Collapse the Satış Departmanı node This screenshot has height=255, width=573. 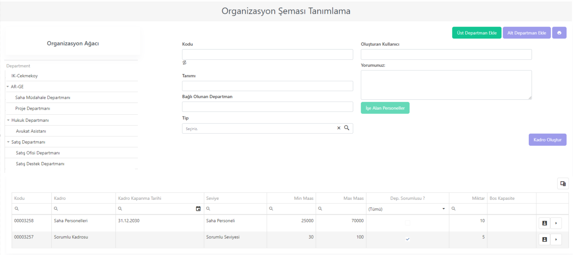pyautogui.click(x=8, y=142)
